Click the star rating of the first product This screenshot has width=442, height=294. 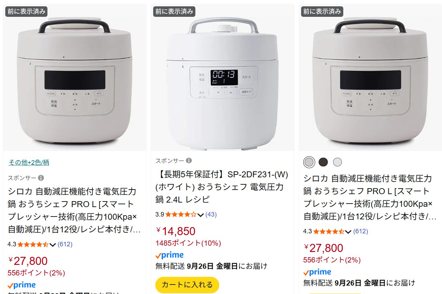click(x=33, y=244)
